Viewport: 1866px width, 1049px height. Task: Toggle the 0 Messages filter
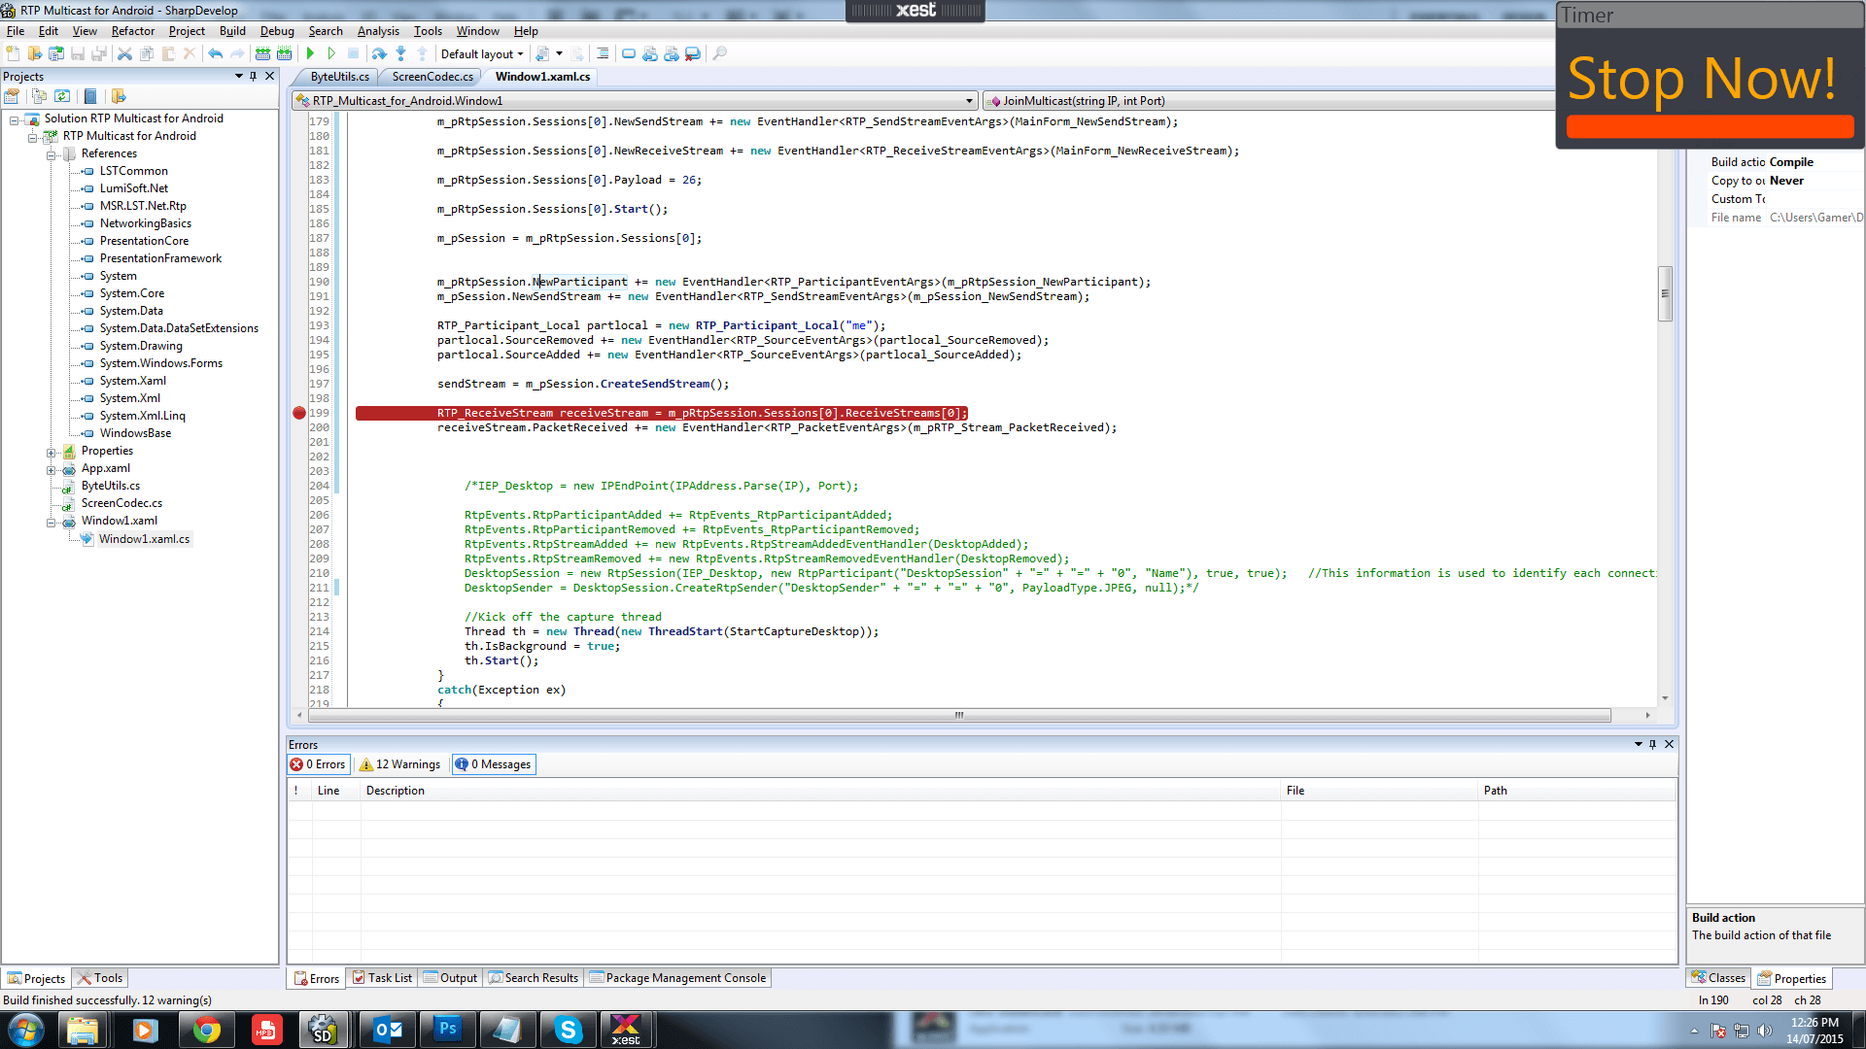(x=494, y=764)
